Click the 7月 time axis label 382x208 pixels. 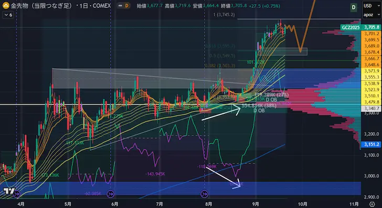coord(160,204)
